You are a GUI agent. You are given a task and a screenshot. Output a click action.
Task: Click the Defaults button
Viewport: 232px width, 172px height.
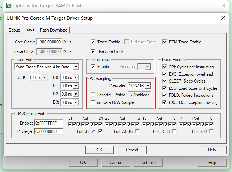148,163
